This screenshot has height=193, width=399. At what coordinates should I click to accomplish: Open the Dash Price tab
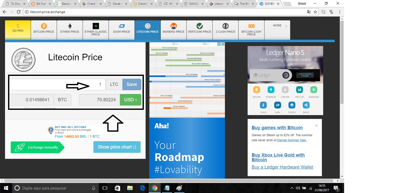tap(122, 30)
